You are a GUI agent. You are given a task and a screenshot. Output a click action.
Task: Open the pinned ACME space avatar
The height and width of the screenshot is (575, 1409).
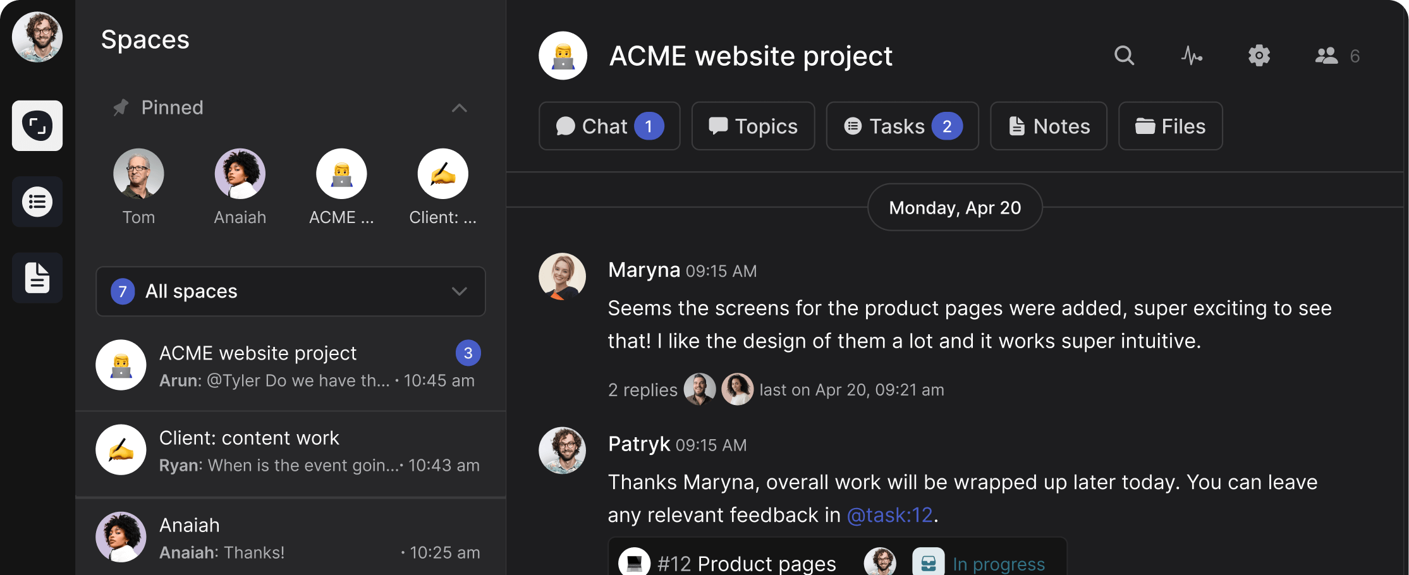tap(341, 173)
